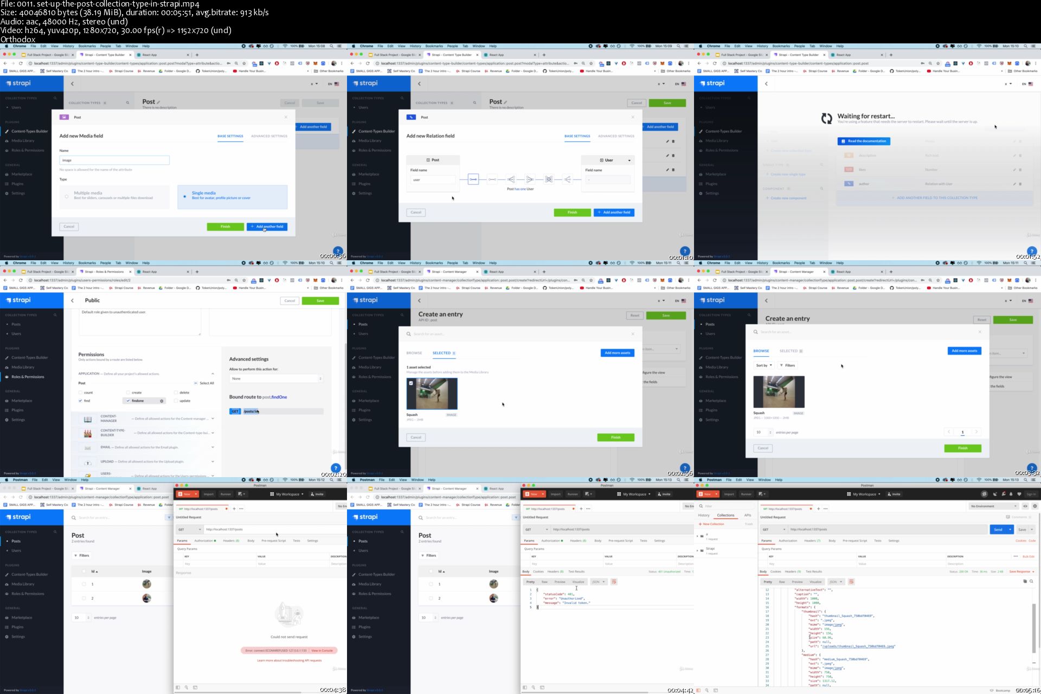Open the Test Results tab in the 200 OK response
1041x694 pixels.
(x=814, y=571)
